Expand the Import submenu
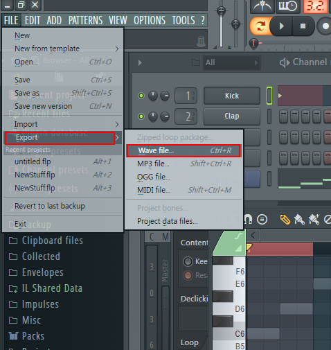Screen dimensions: 331x350 click(62, 124)
